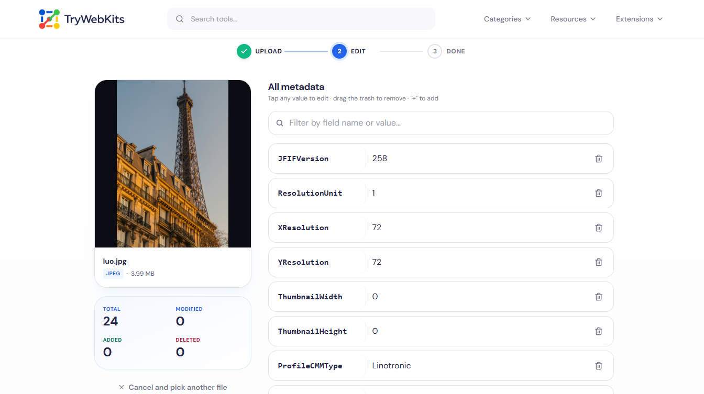This screenshot has height=394, width=704.
Task: Edit the ThumbnailWidth value 0
Action: (x=375, y=297)
